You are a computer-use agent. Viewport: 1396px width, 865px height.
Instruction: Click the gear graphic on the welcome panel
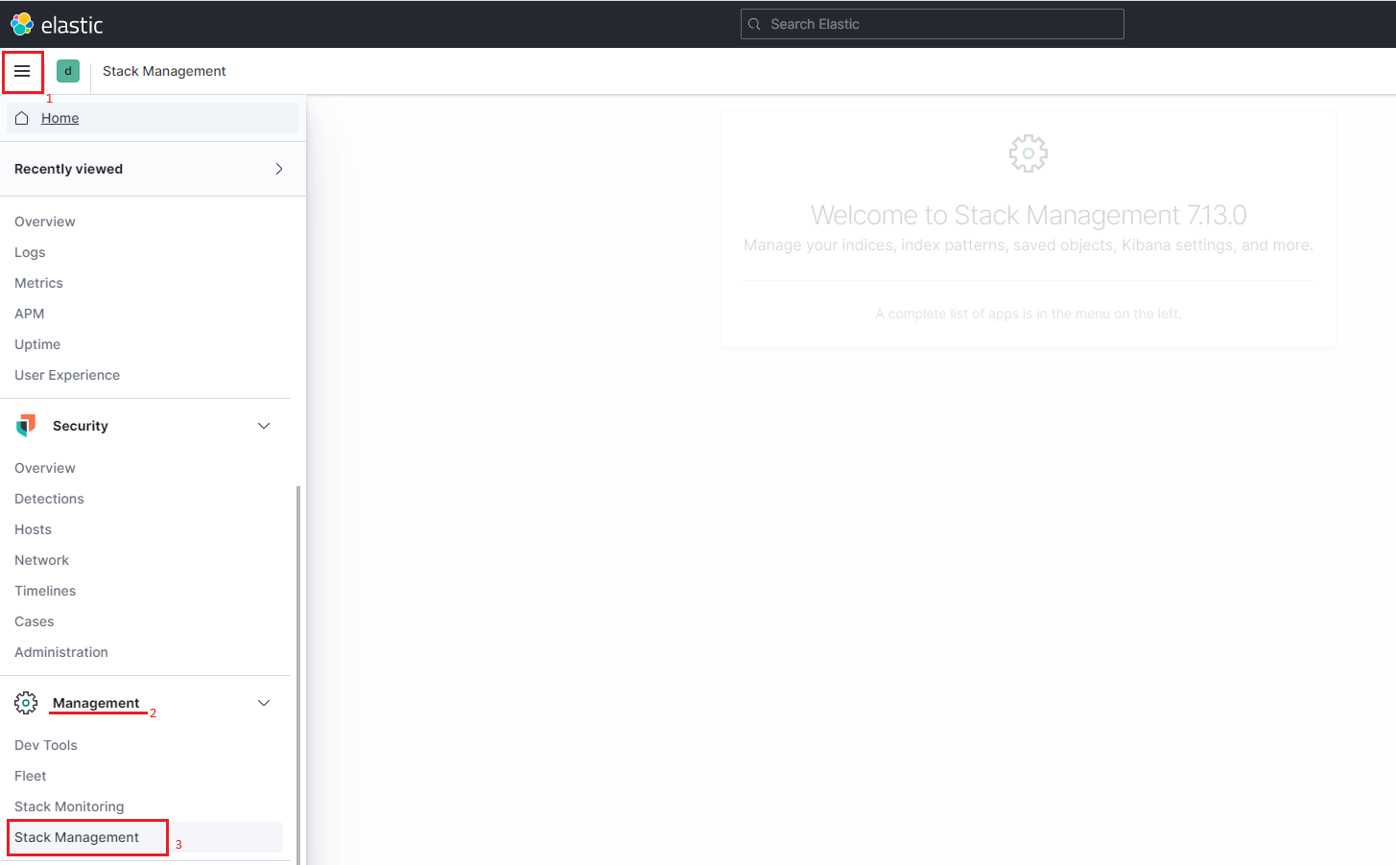point(1028,152)
